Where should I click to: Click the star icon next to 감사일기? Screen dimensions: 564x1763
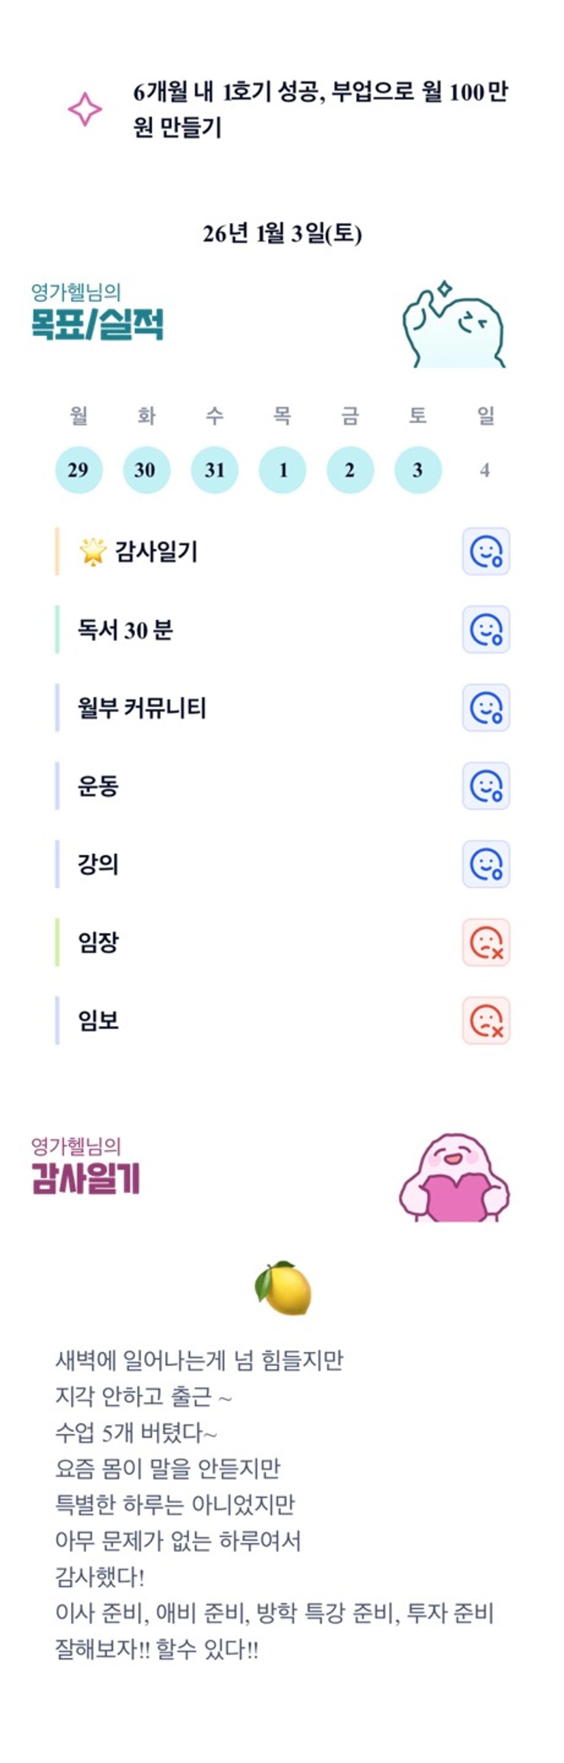(x=92, y=551)
